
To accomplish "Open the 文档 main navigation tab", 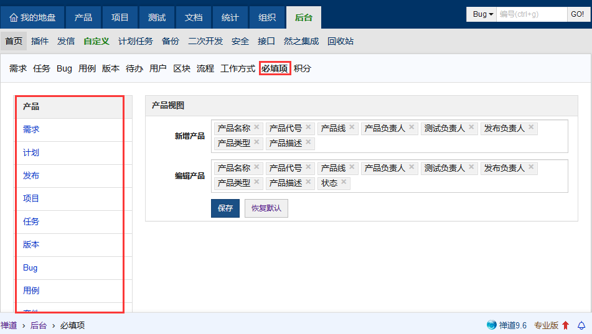I will tap(194, 17).
